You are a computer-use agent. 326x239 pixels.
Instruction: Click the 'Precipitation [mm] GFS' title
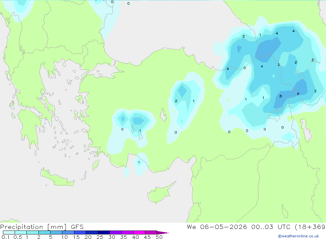pyautogui.click(x=42, y=227)
